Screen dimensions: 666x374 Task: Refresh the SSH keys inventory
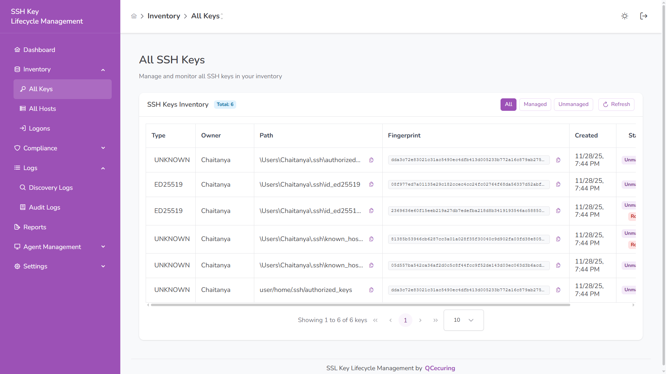616,104
